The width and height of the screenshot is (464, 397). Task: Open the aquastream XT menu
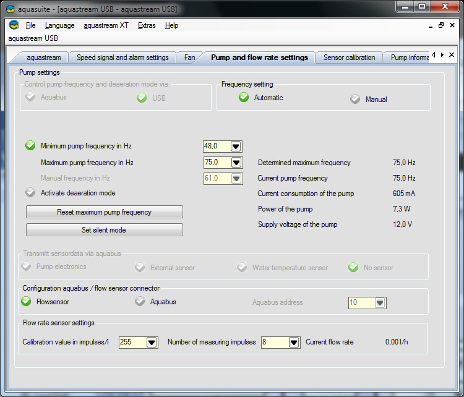click(x=106, y=25)
